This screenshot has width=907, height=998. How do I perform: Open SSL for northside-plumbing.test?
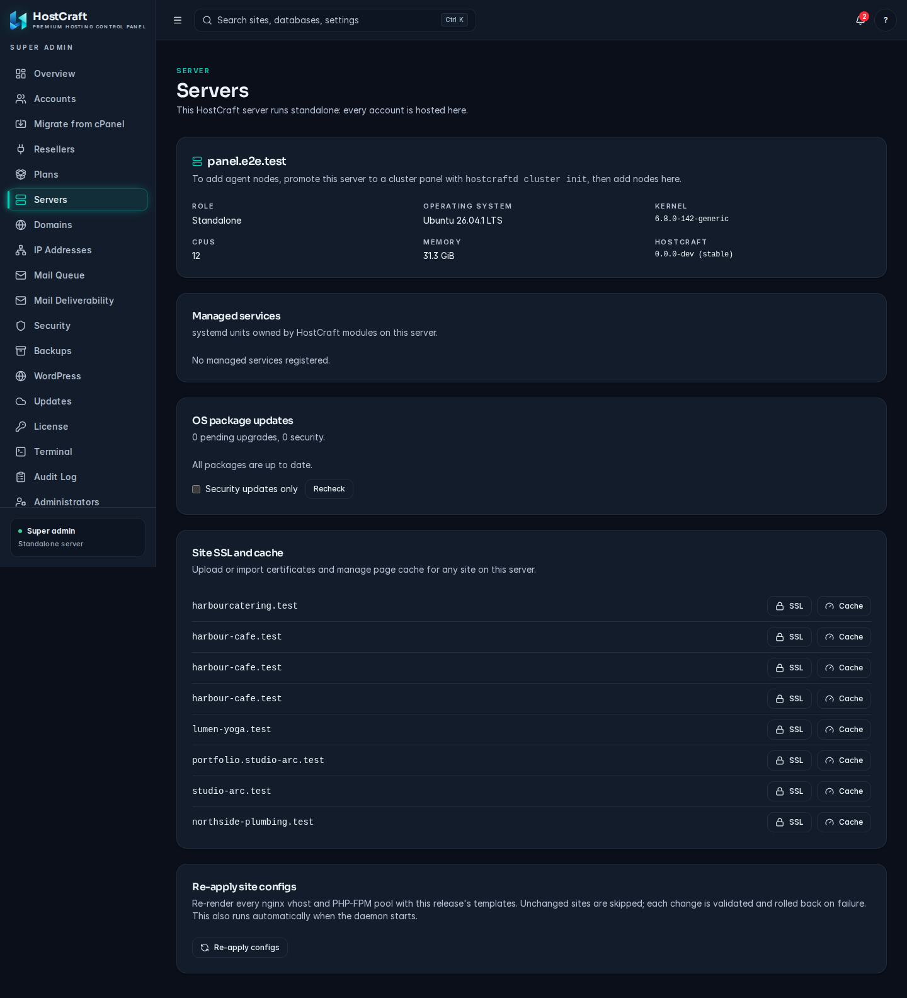click(x=789, y=822)
